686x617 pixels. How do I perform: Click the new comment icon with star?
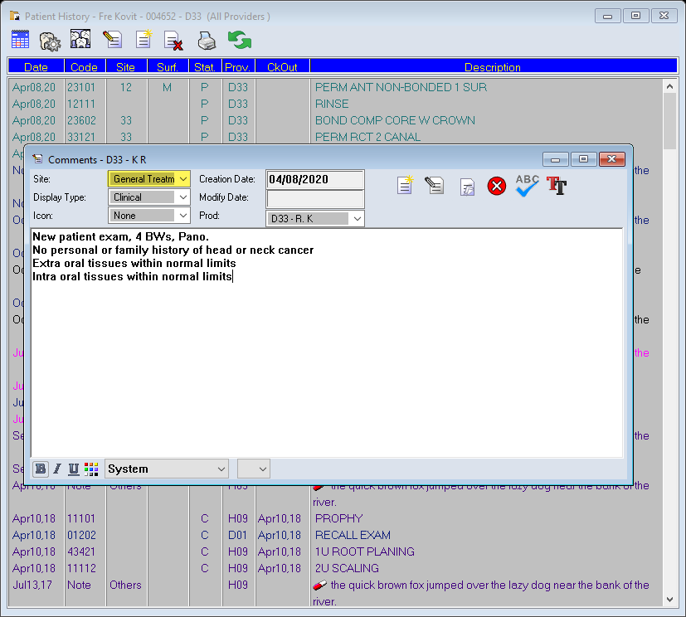coord(404,186)
